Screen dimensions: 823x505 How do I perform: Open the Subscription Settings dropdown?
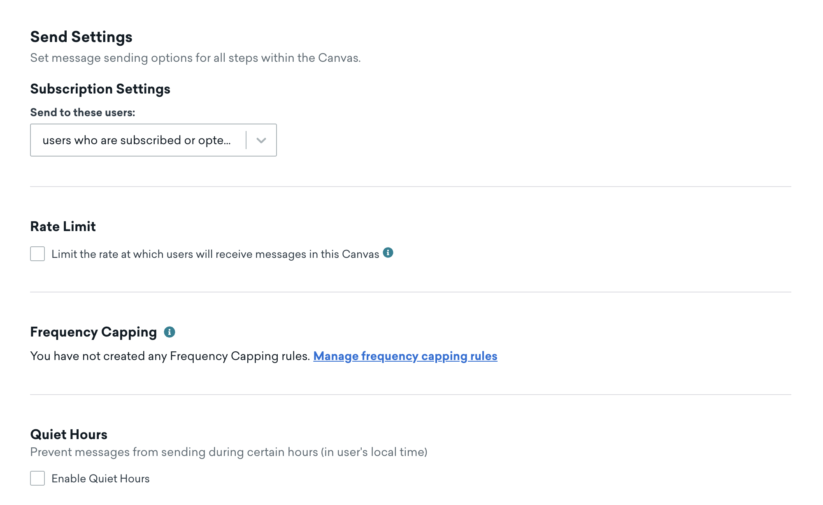261,140
